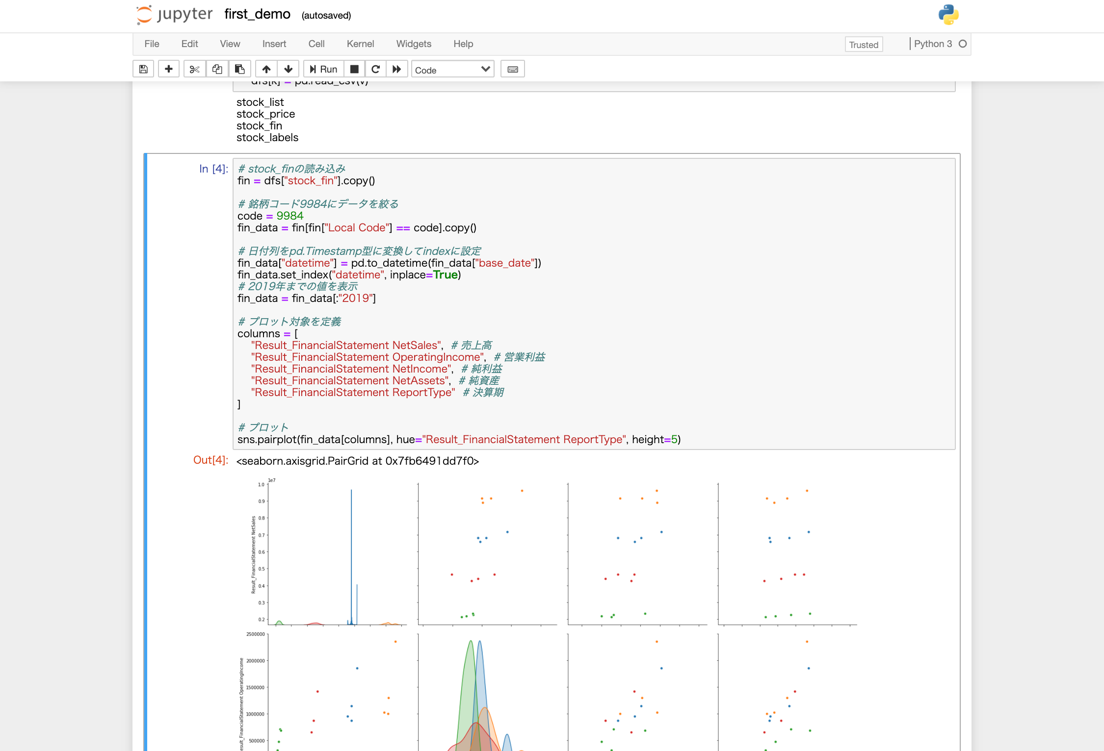Insert a cell below with the plus icon

(x=168, y=69)
